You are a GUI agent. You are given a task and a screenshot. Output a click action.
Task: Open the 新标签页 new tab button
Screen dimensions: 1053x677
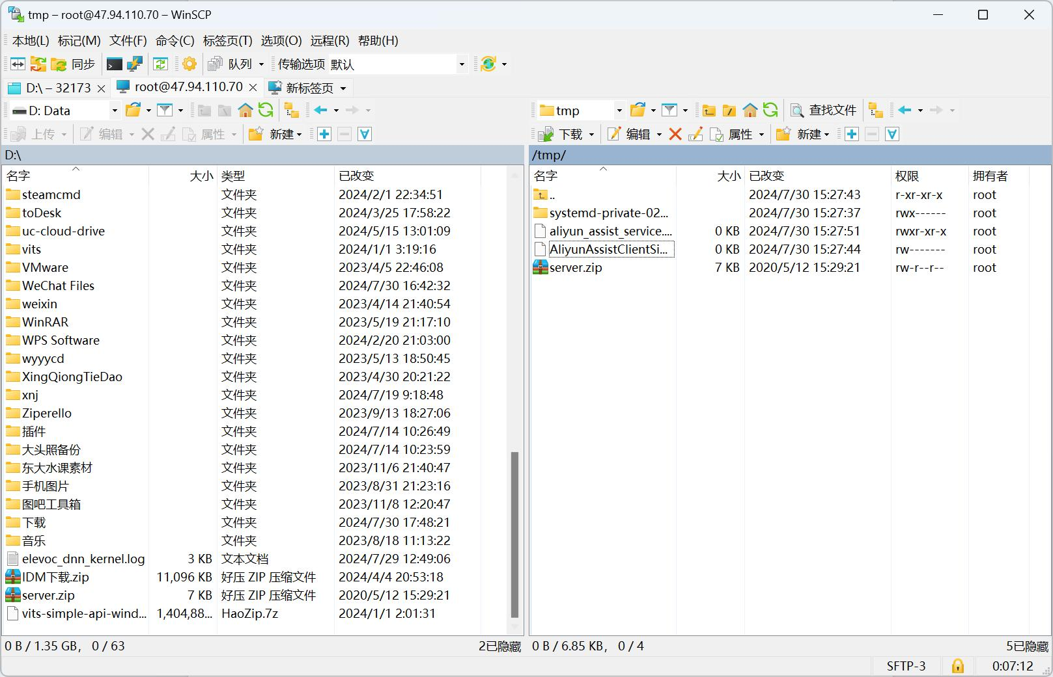302,88
